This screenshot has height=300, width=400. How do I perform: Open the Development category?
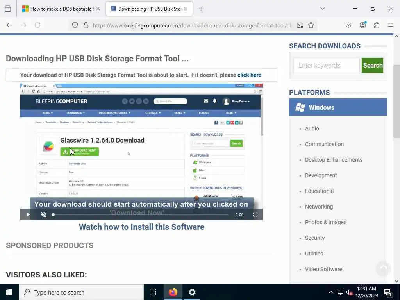pos(321,175)
